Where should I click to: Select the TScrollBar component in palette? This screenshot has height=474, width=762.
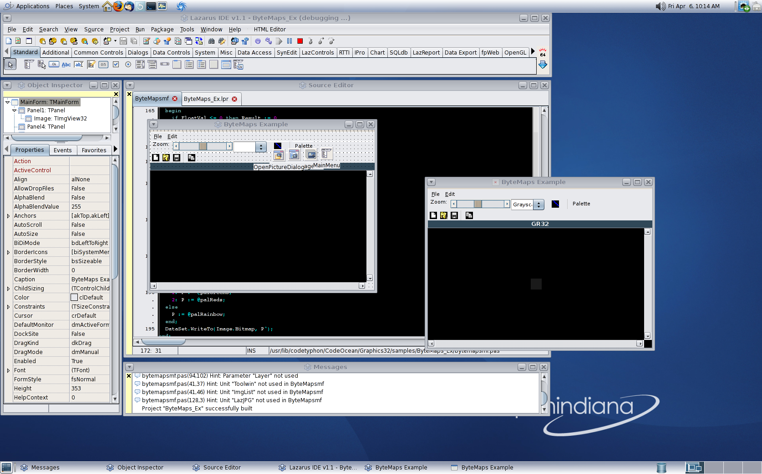click(x=165, y=65)
